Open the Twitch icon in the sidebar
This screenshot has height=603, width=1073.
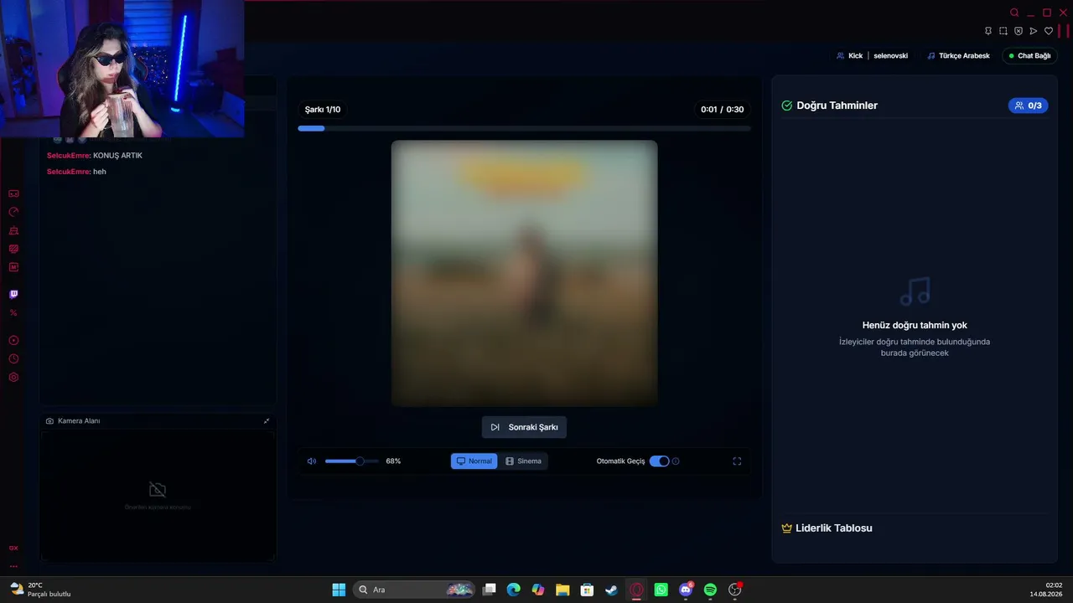click(13, 294)
